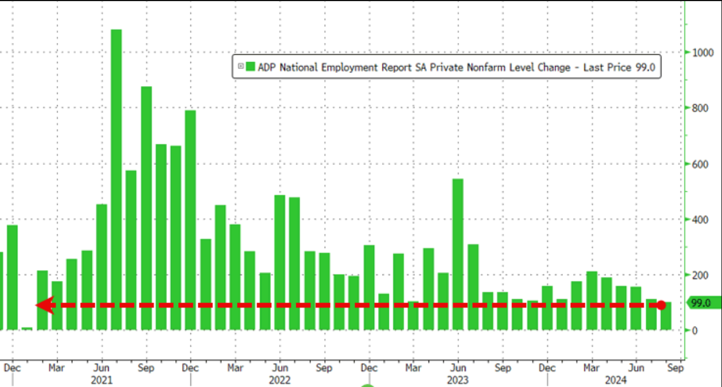The image size is (722, 387).
Task: Select the 2021 year label on the x-axis
Action: click(x=101, y=380)
